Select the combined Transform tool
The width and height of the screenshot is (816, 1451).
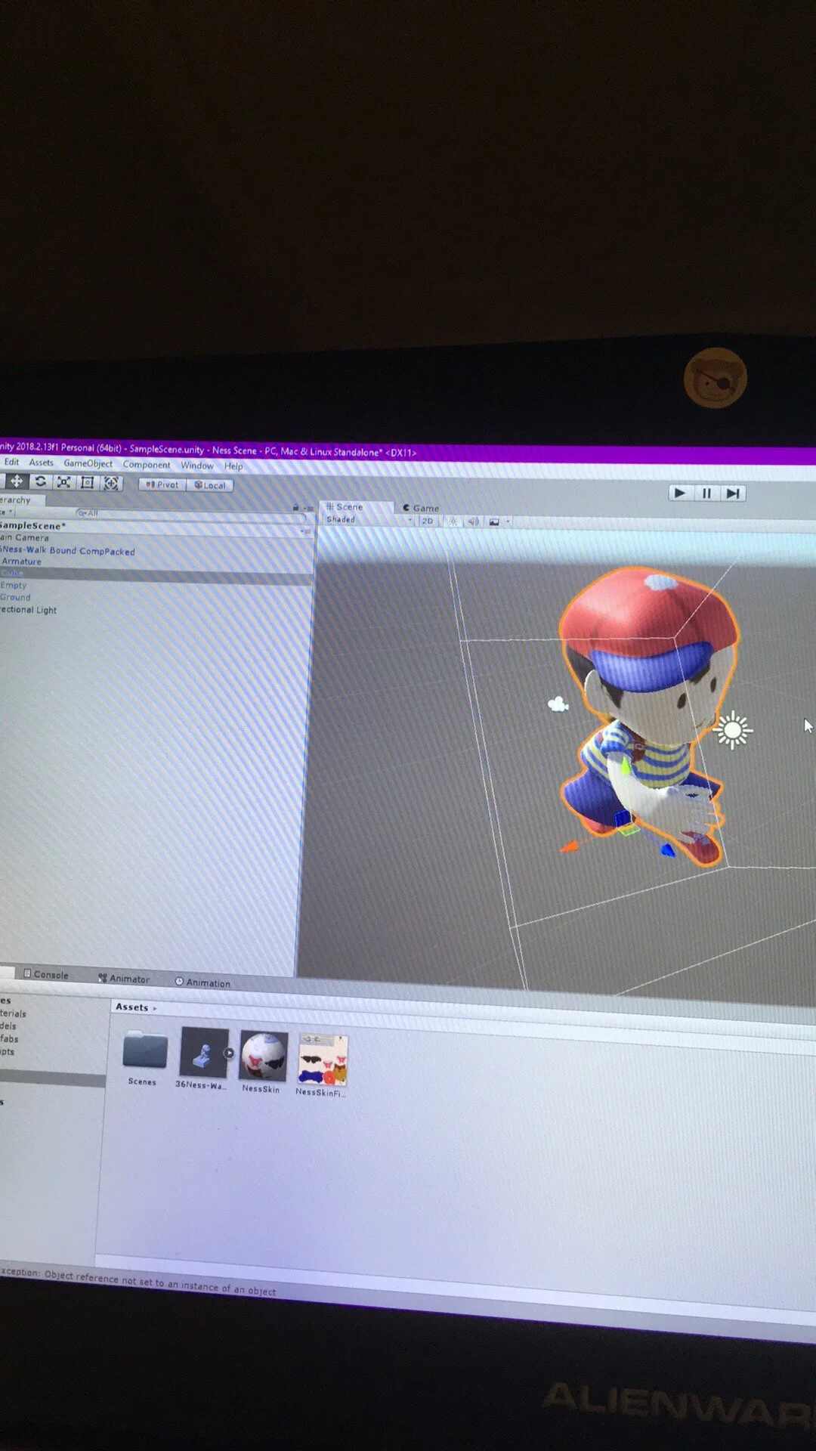tap(110, 483)
